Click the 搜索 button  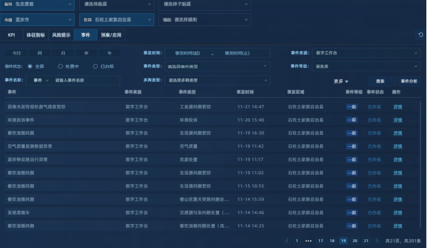[x=380, y=81]
